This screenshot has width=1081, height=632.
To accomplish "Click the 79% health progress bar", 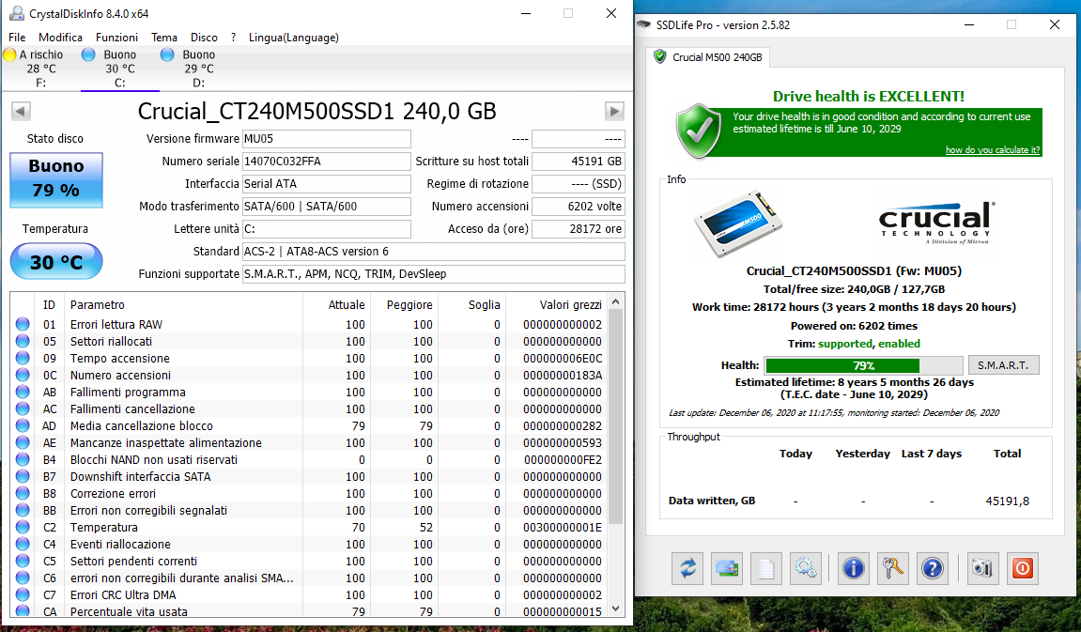I will tap(863, 365).
